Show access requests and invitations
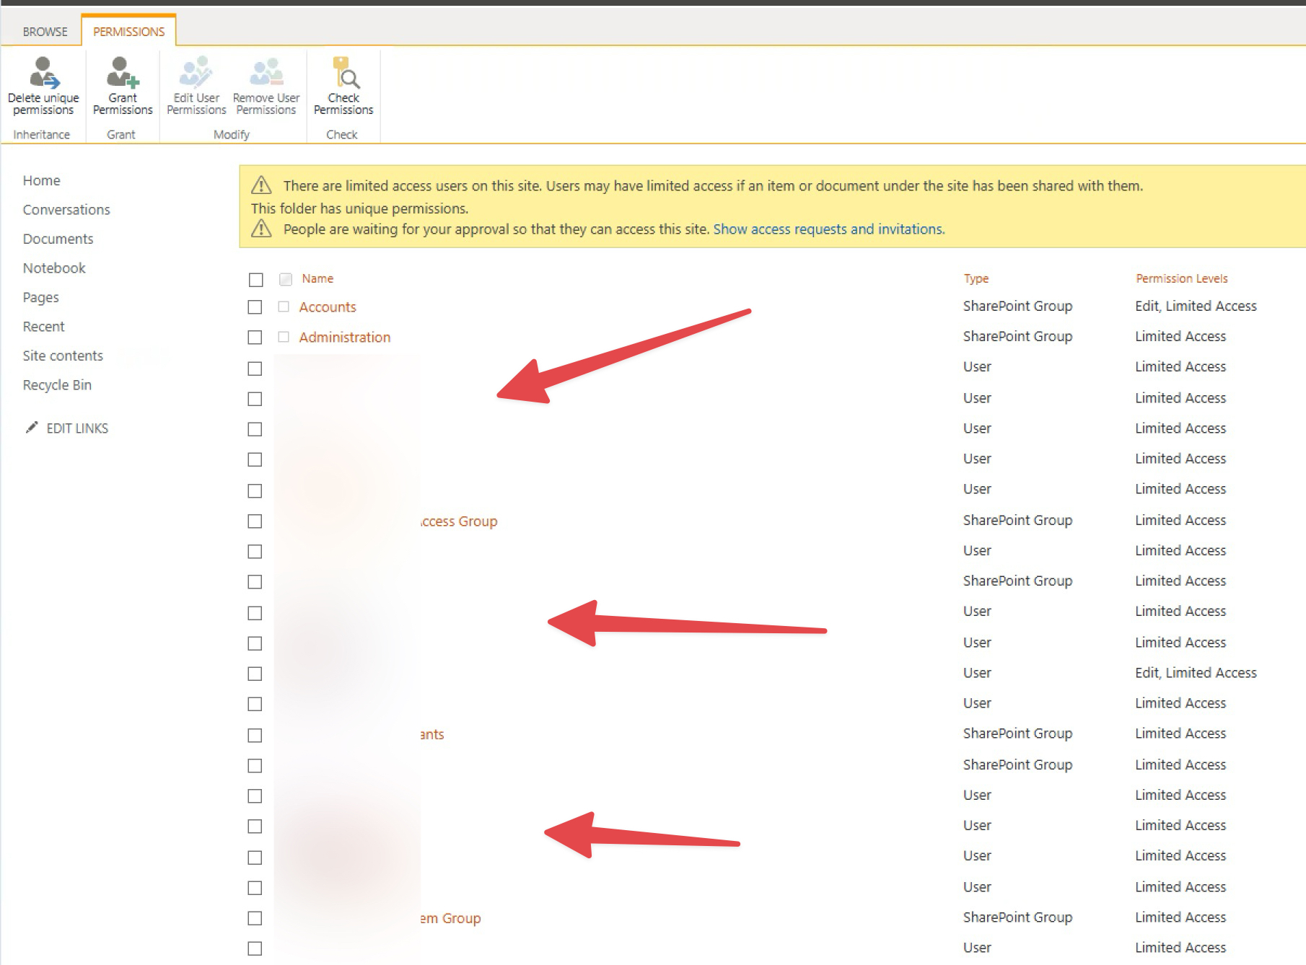Viewport: 1306px width, 965px height. coord(829,229)
